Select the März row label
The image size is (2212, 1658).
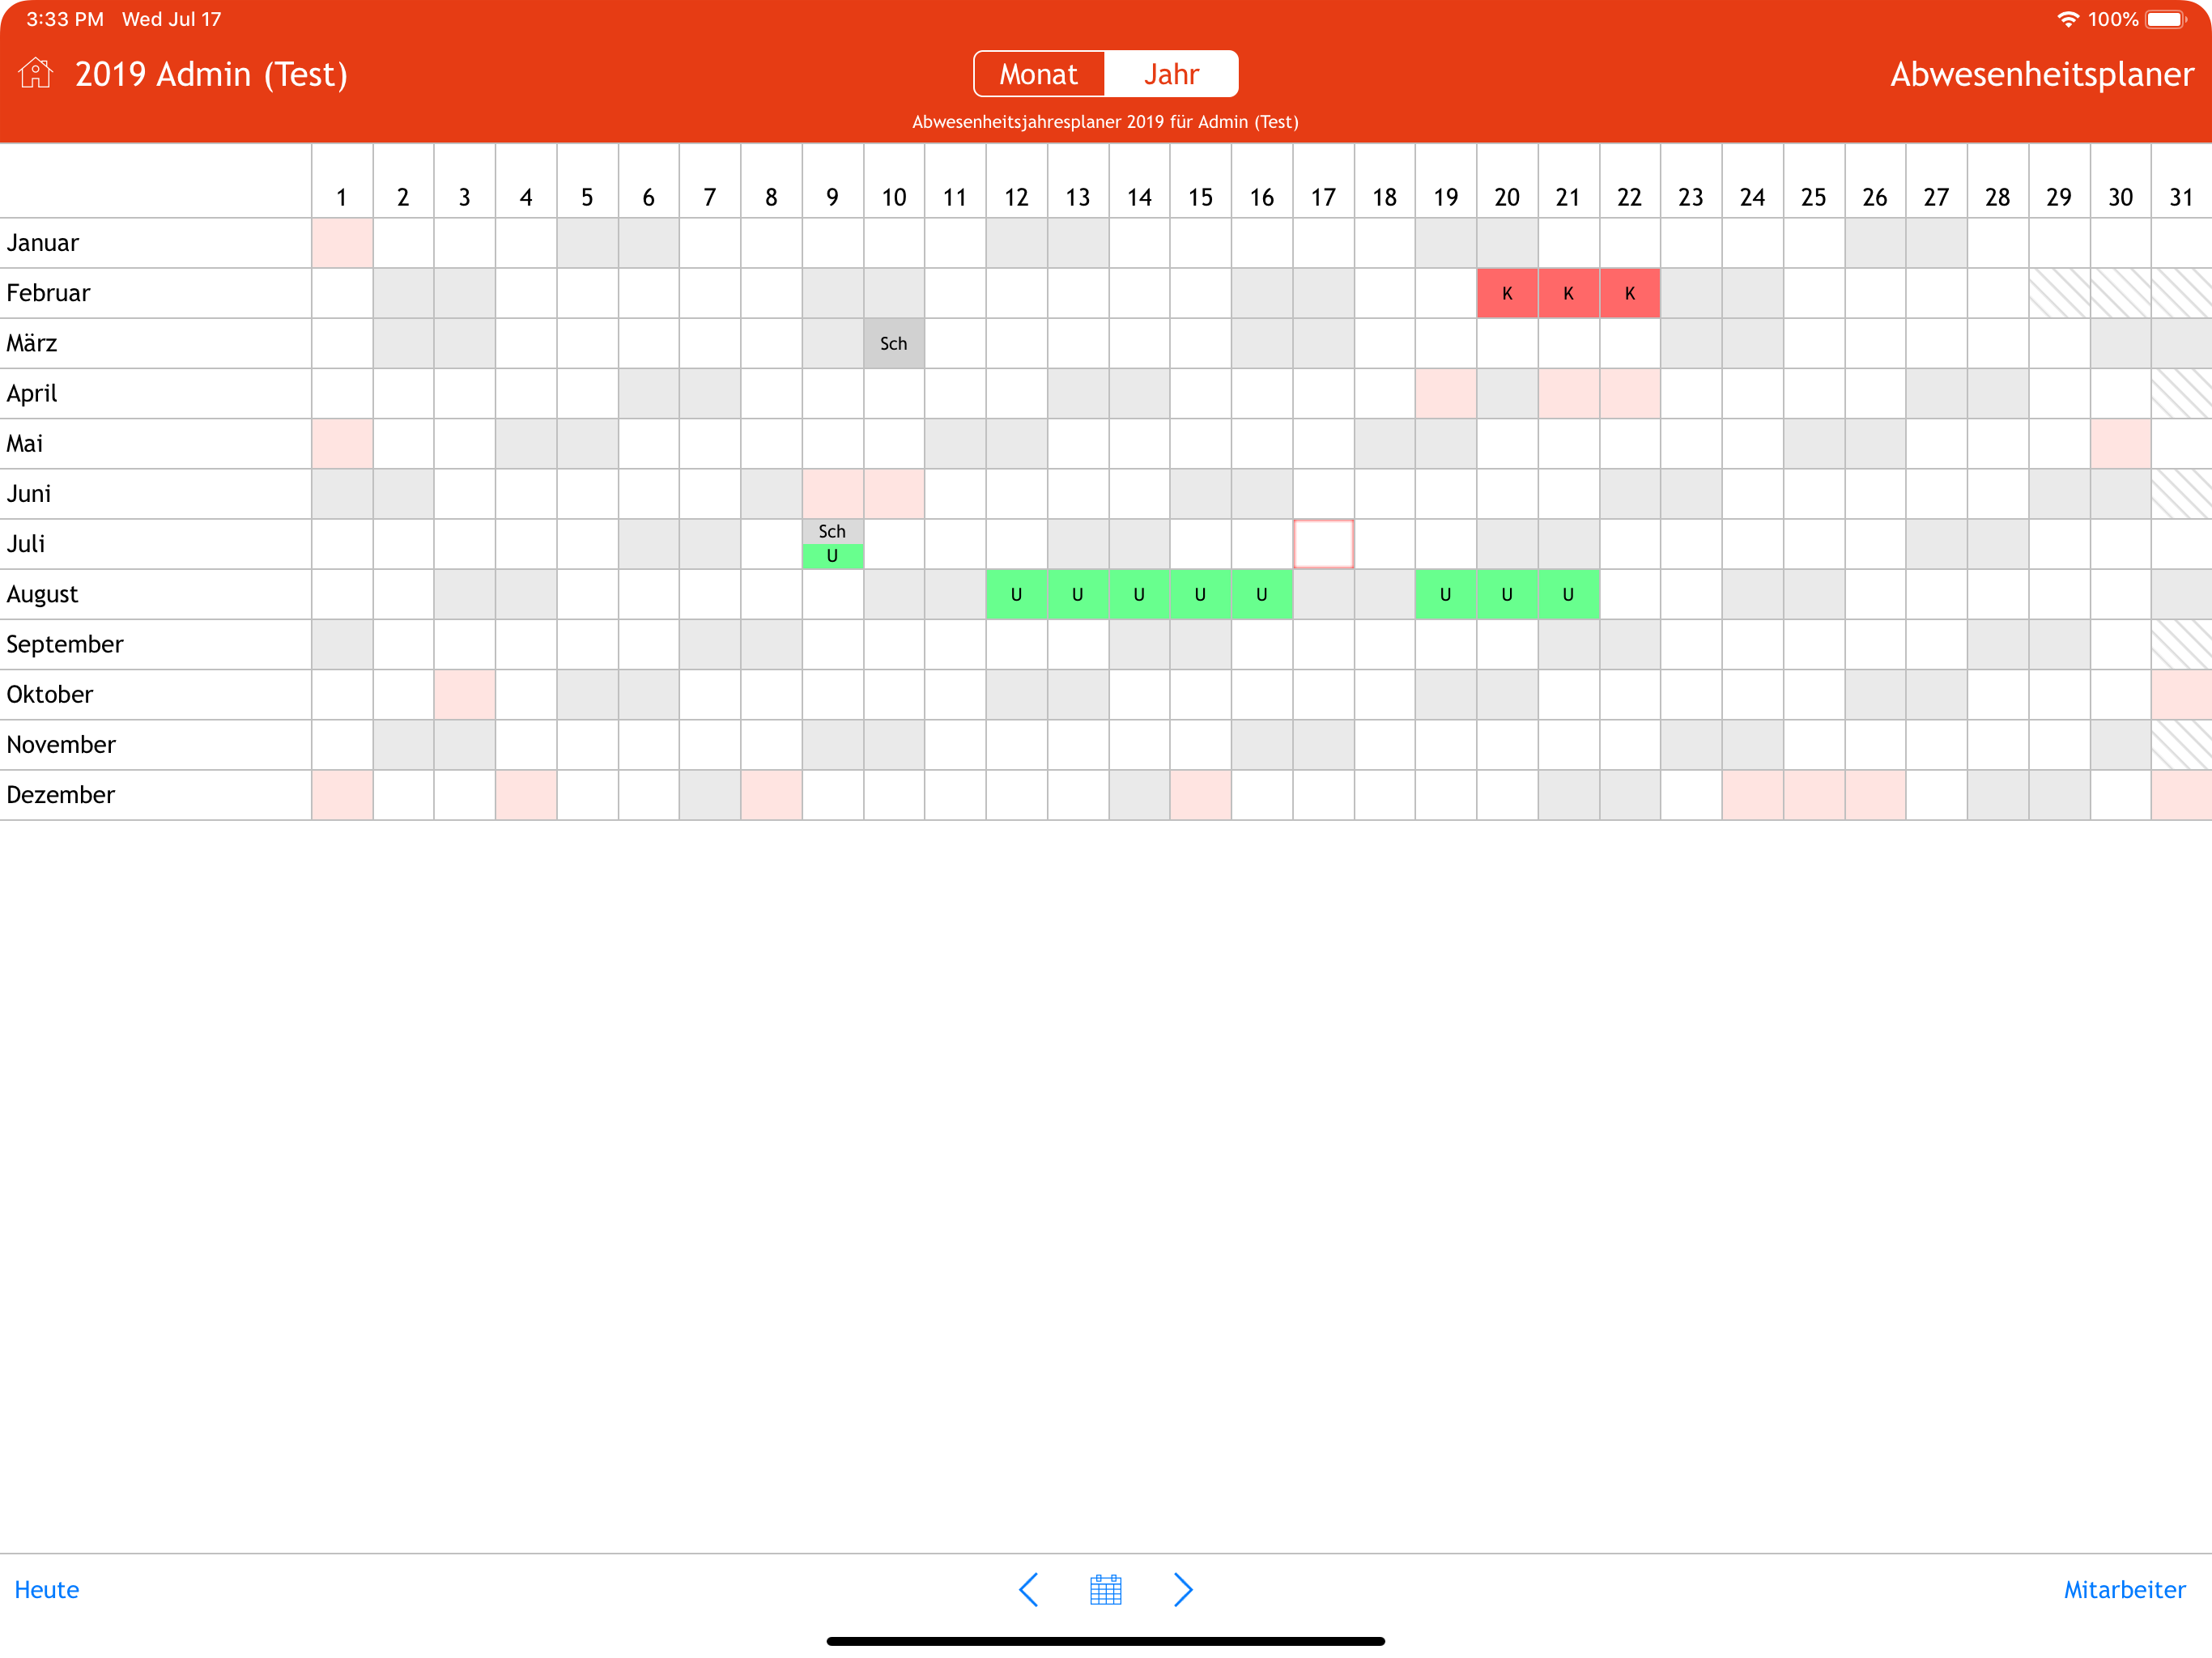(32, 343)
